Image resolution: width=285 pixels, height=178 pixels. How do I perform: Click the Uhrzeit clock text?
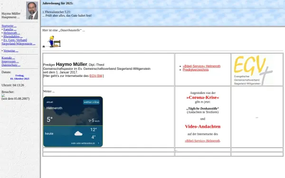(13, 85)
